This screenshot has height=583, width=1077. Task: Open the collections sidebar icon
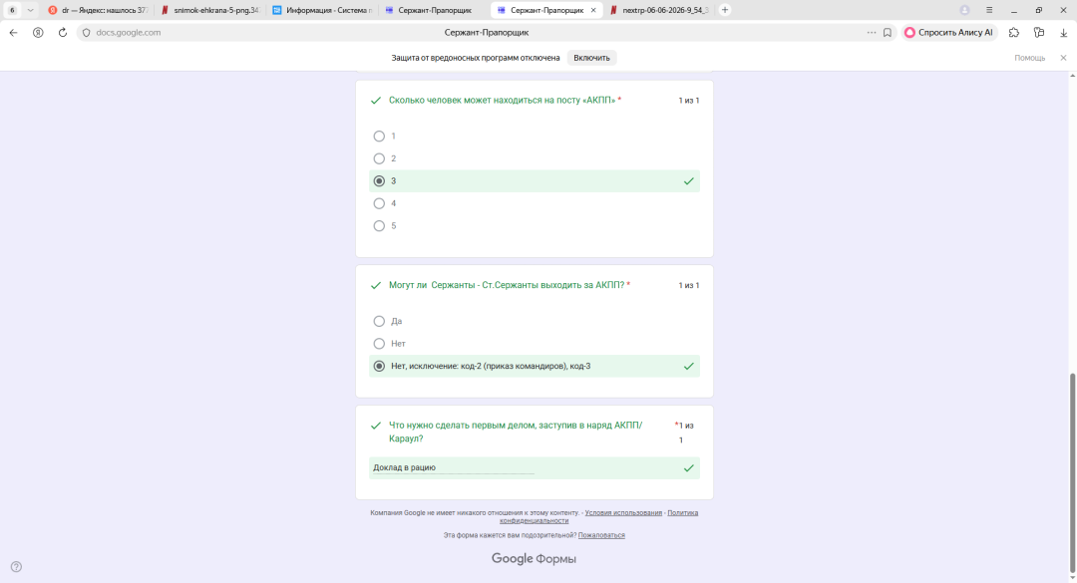(1038, 32)
